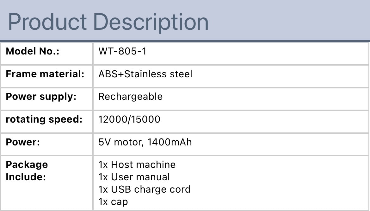Click the 'Power supply:' label
This screenshot has width=370, height=211.
click(41, 97)
